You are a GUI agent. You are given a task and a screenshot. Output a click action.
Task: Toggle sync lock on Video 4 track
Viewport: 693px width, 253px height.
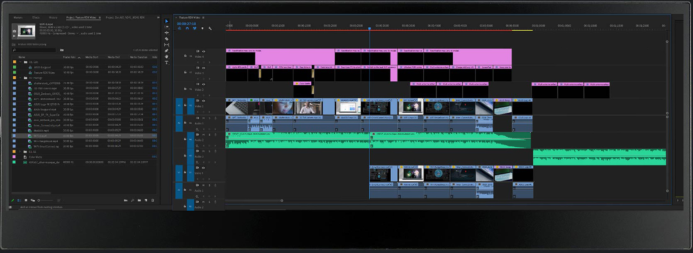(x=198, y=51)
